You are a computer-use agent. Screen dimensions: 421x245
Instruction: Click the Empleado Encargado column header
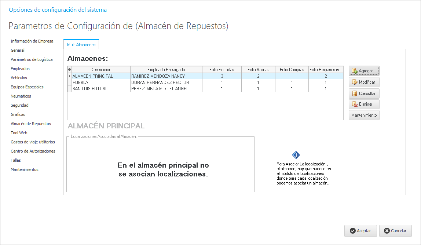(x=166, y=70)
